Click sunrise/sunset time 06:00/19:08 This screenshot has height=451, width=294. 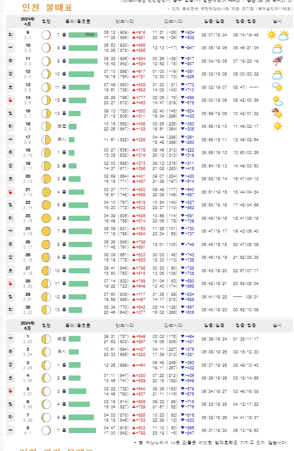tap(214, 100)
